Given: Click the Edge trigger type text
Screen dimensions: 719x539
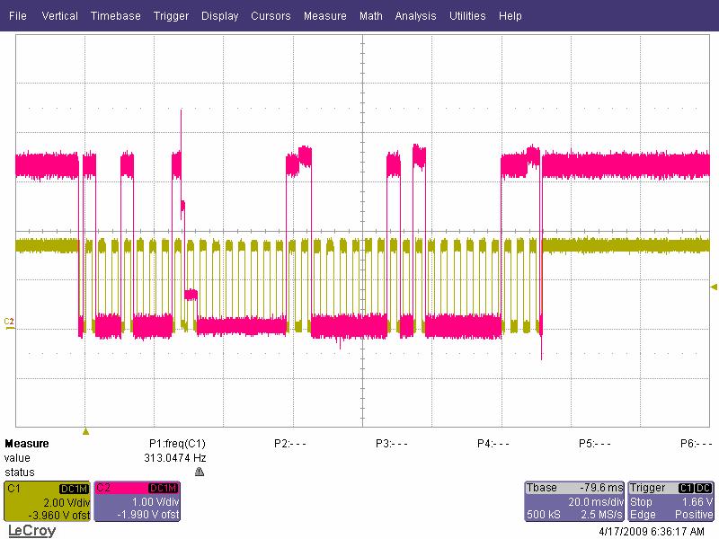Looking at the screenshot, I should click(x=643, y=515).
